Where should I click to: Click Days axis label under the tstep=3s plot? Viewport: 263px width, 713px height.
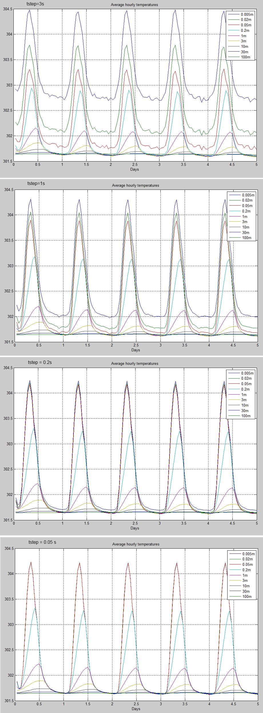[134, 169]
